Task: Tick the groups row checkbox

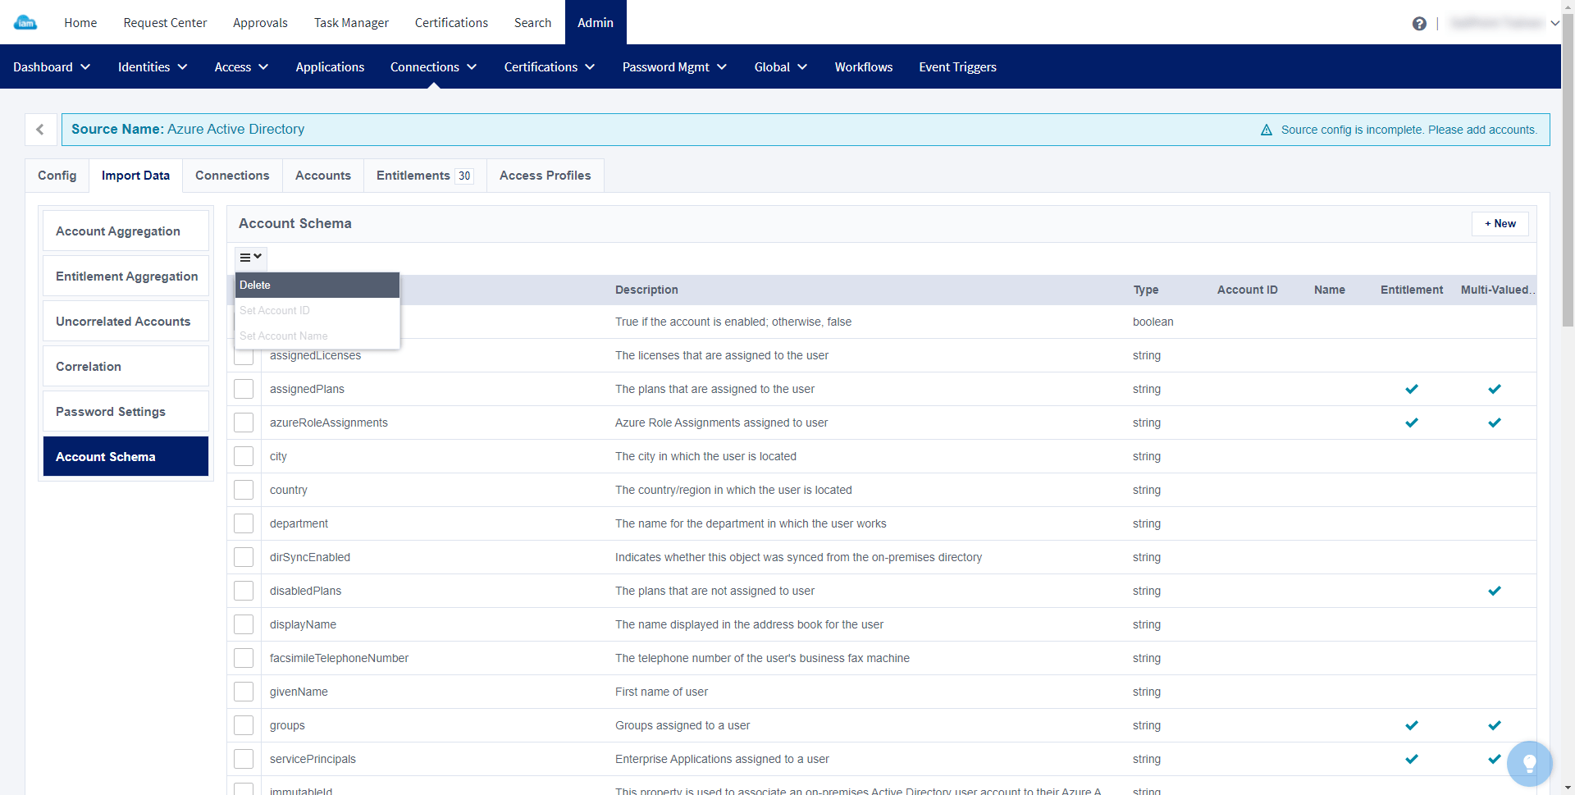Action: pos(244,725)
